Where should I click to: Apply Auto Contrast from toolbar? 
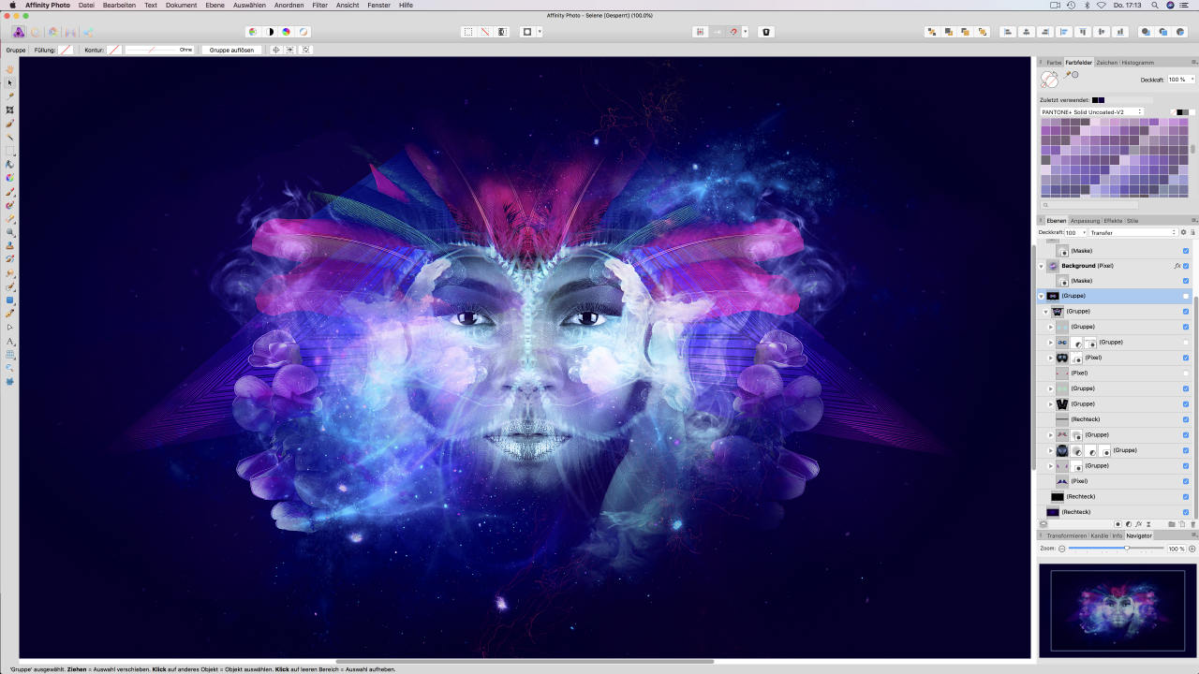point(270,32)
